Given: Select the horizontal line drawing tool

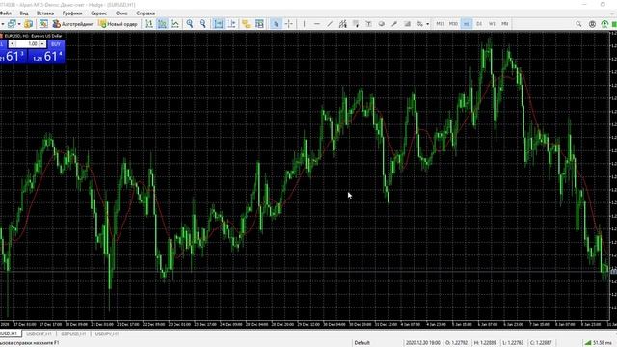Looking at the screenshot, I should click(317, 24).
